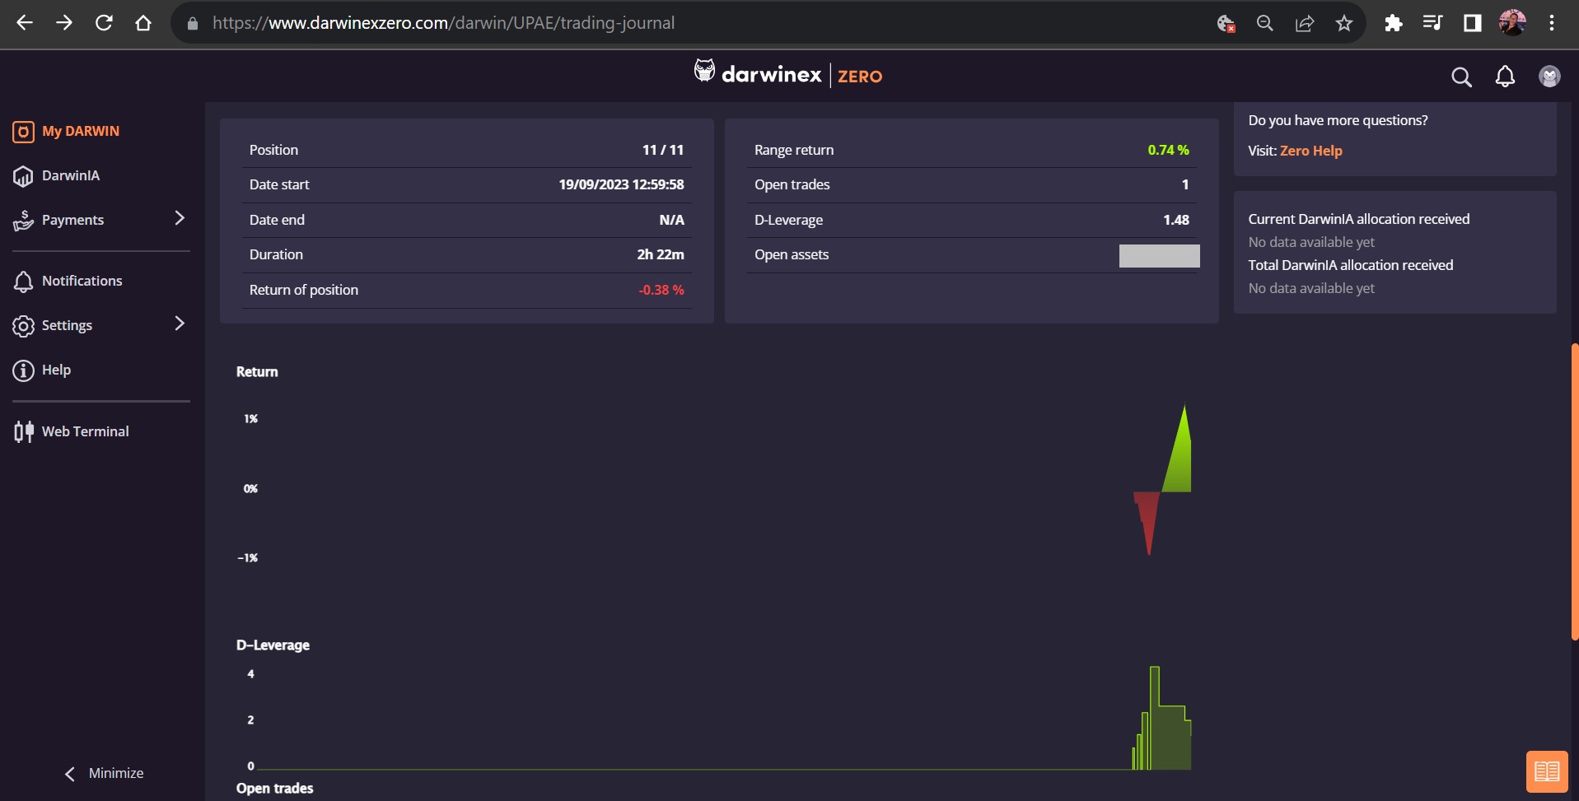
Task: Open the orange guide book widget
Action: pos(1546,771)
